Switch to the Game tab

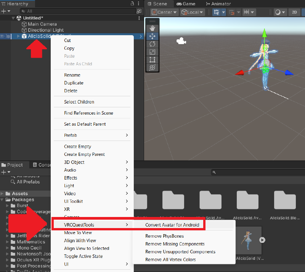[186, 4]
